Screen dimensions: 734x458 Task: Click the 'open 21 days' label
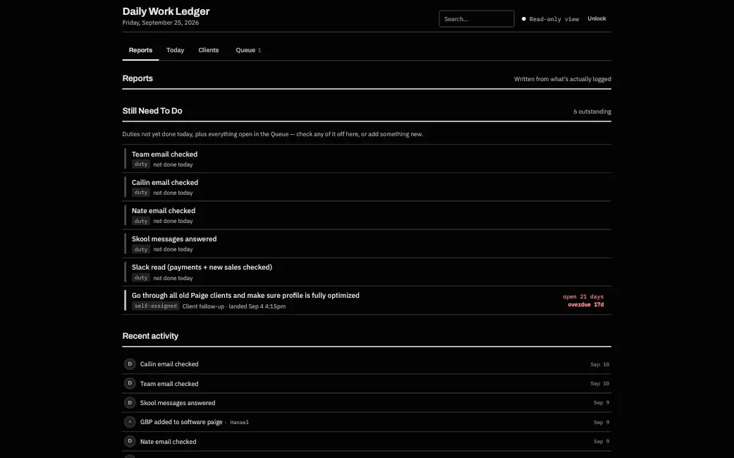click(583, 296)
